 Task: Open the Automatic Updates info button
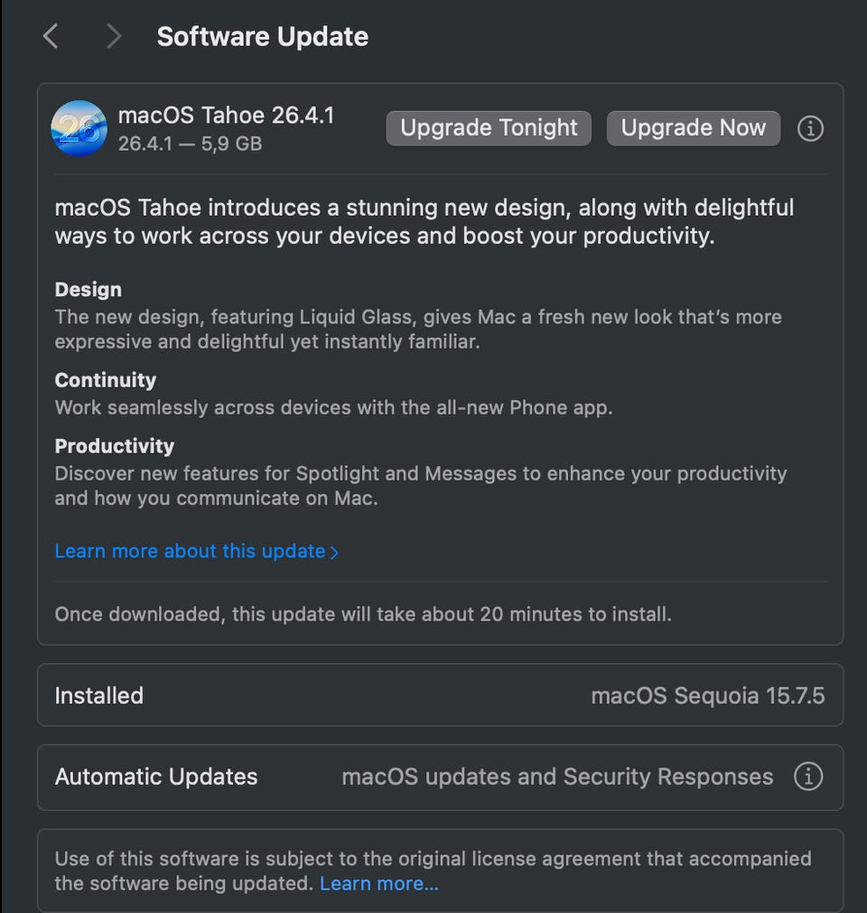807,777
